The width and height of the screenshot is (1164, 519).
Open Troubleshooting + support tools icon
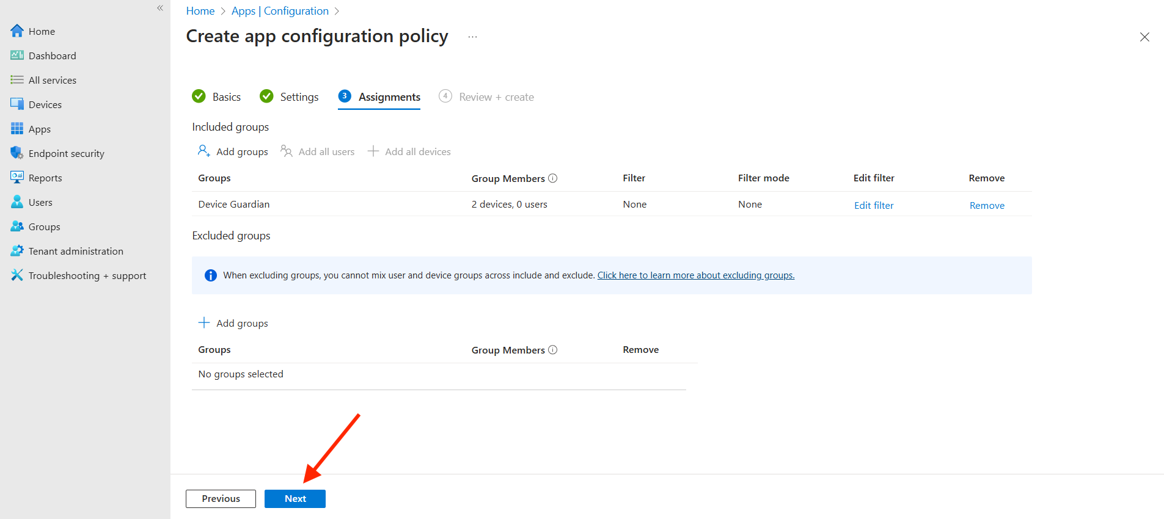point(17,275)
